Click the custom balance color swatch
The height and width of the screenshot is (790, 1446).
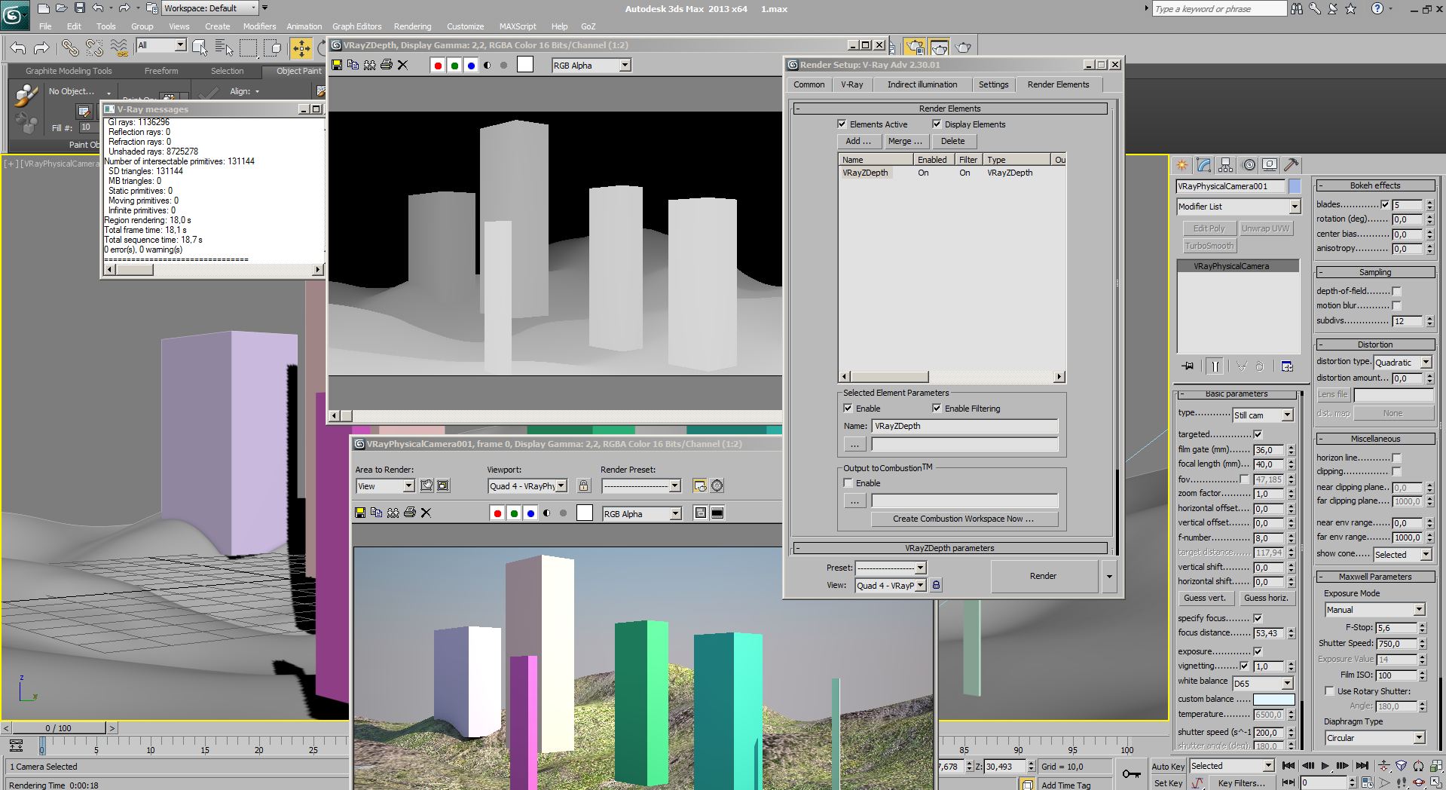(1273, 700)
